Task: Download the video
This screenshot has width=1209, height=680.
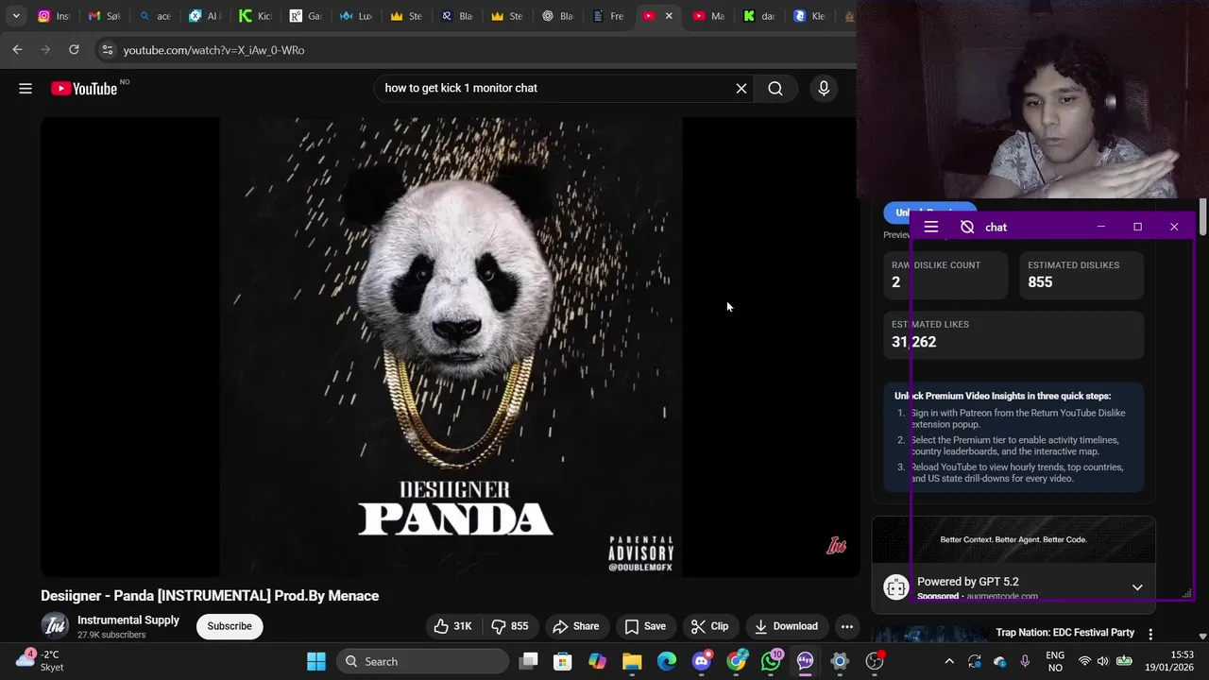Action: pos(786,626)
